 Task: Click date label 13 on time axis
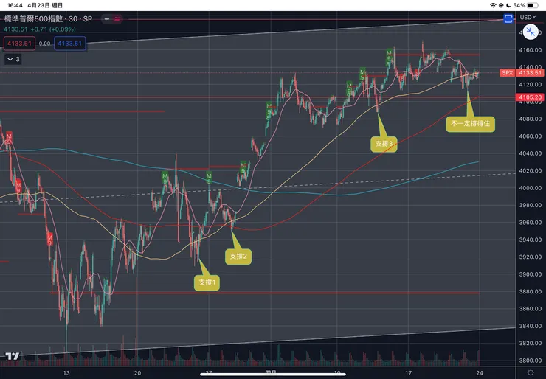pos(66,373)
